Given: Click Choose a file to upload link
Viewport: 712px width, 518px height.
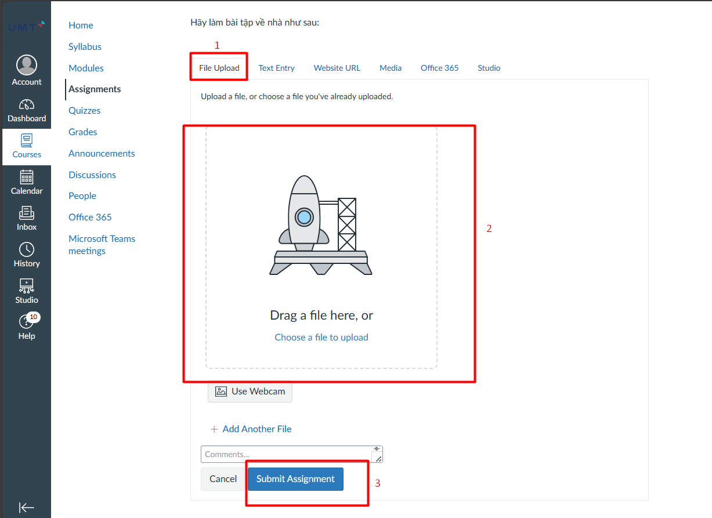Looking at the screenshot, I should click(321, 338).
